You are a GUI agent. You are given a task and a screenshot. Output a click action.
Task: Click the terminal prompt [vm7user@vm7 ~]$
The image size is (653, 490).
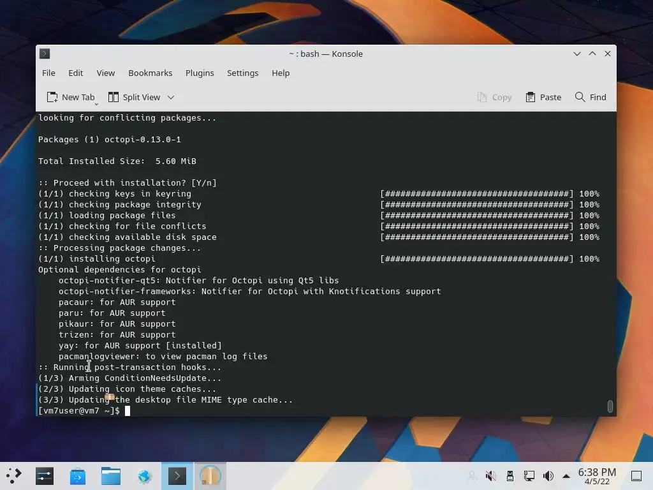point(79,410)
